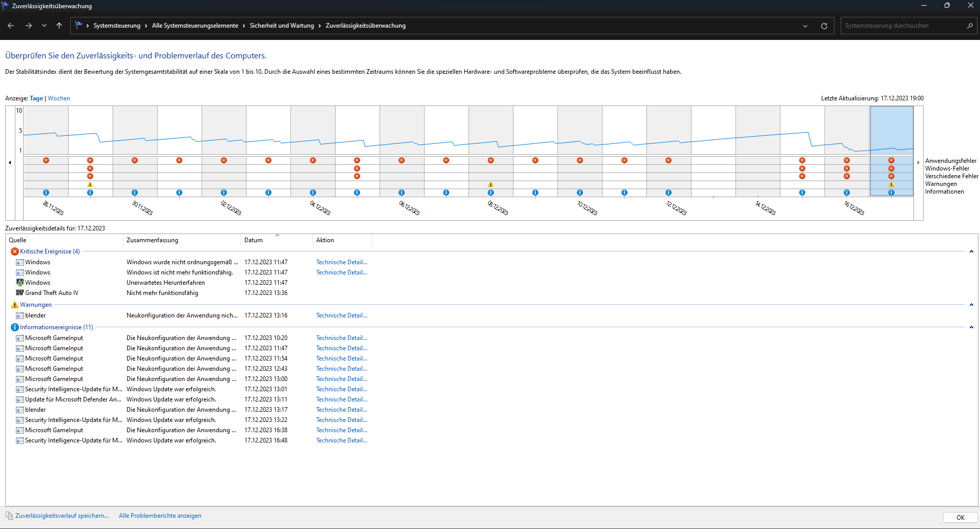Select the information icon for 10.12.2023
The width and height of the screenshot is (980, 529).
point(580,193)
